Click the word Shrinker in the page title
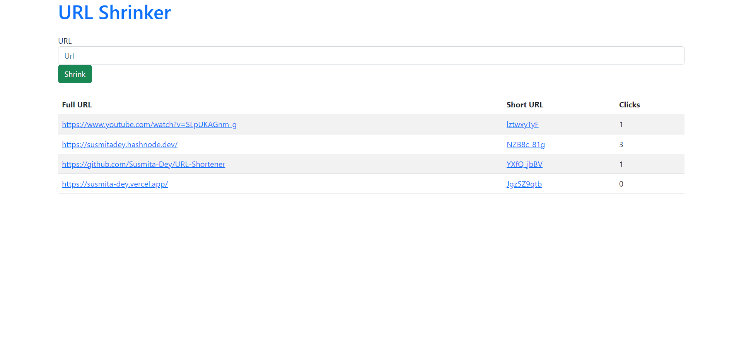This screenshot has width=734, height=360. click(x=135, y=13)
